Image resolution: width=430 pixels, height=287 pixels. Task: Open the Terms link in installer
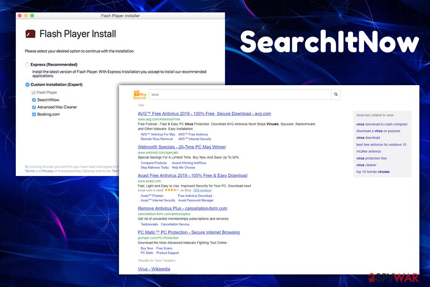tap(30, 171)
